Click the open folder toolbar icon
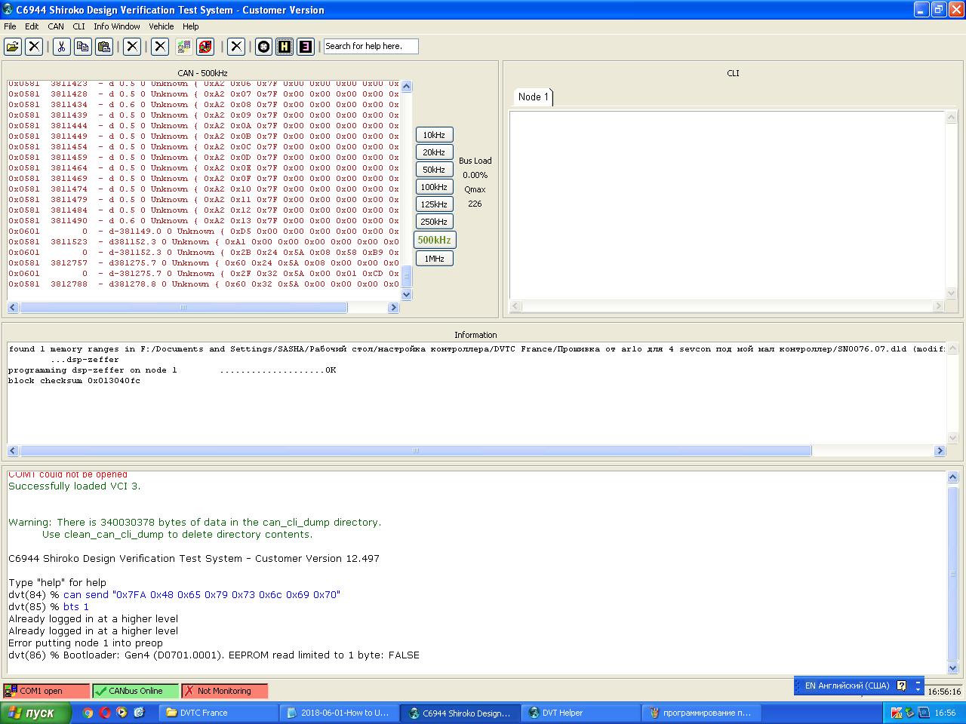 point(13,47)
